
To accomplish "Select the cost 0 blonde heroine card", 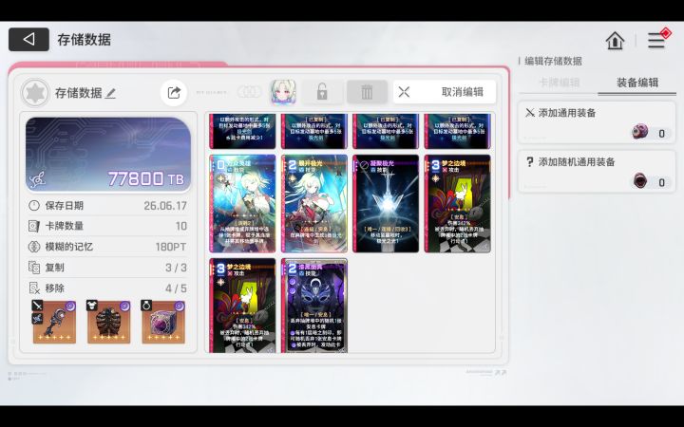I will point(242,203).
